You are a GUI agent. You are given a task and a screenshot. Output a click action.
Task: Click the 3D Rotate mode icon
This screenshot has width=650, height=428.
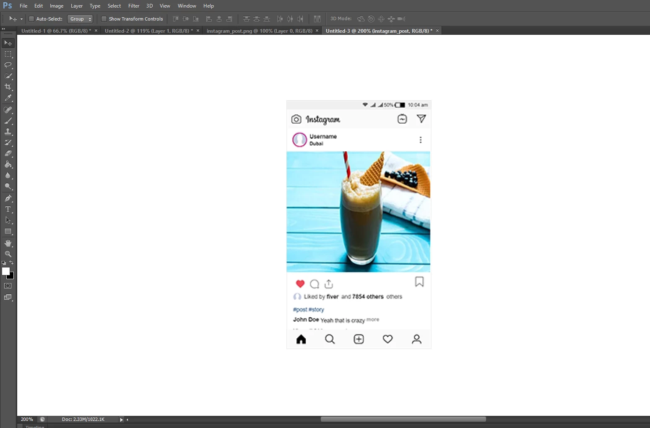point(361,19)
